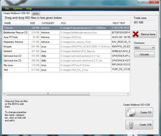Select the Knoppix name cell

point(15,46)
